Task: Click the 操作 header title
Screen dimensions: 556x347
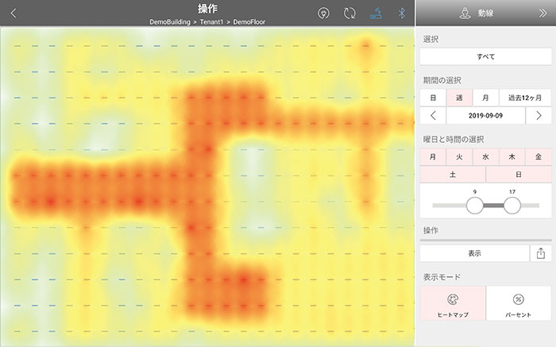Action: 207,9
